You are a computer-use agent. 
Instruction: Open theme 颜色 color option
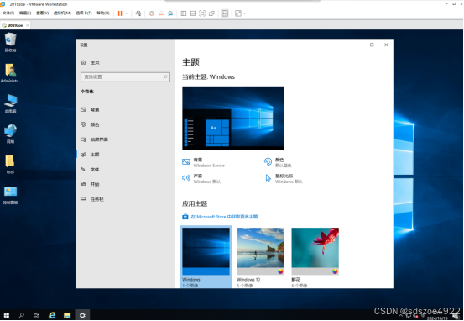278,162
